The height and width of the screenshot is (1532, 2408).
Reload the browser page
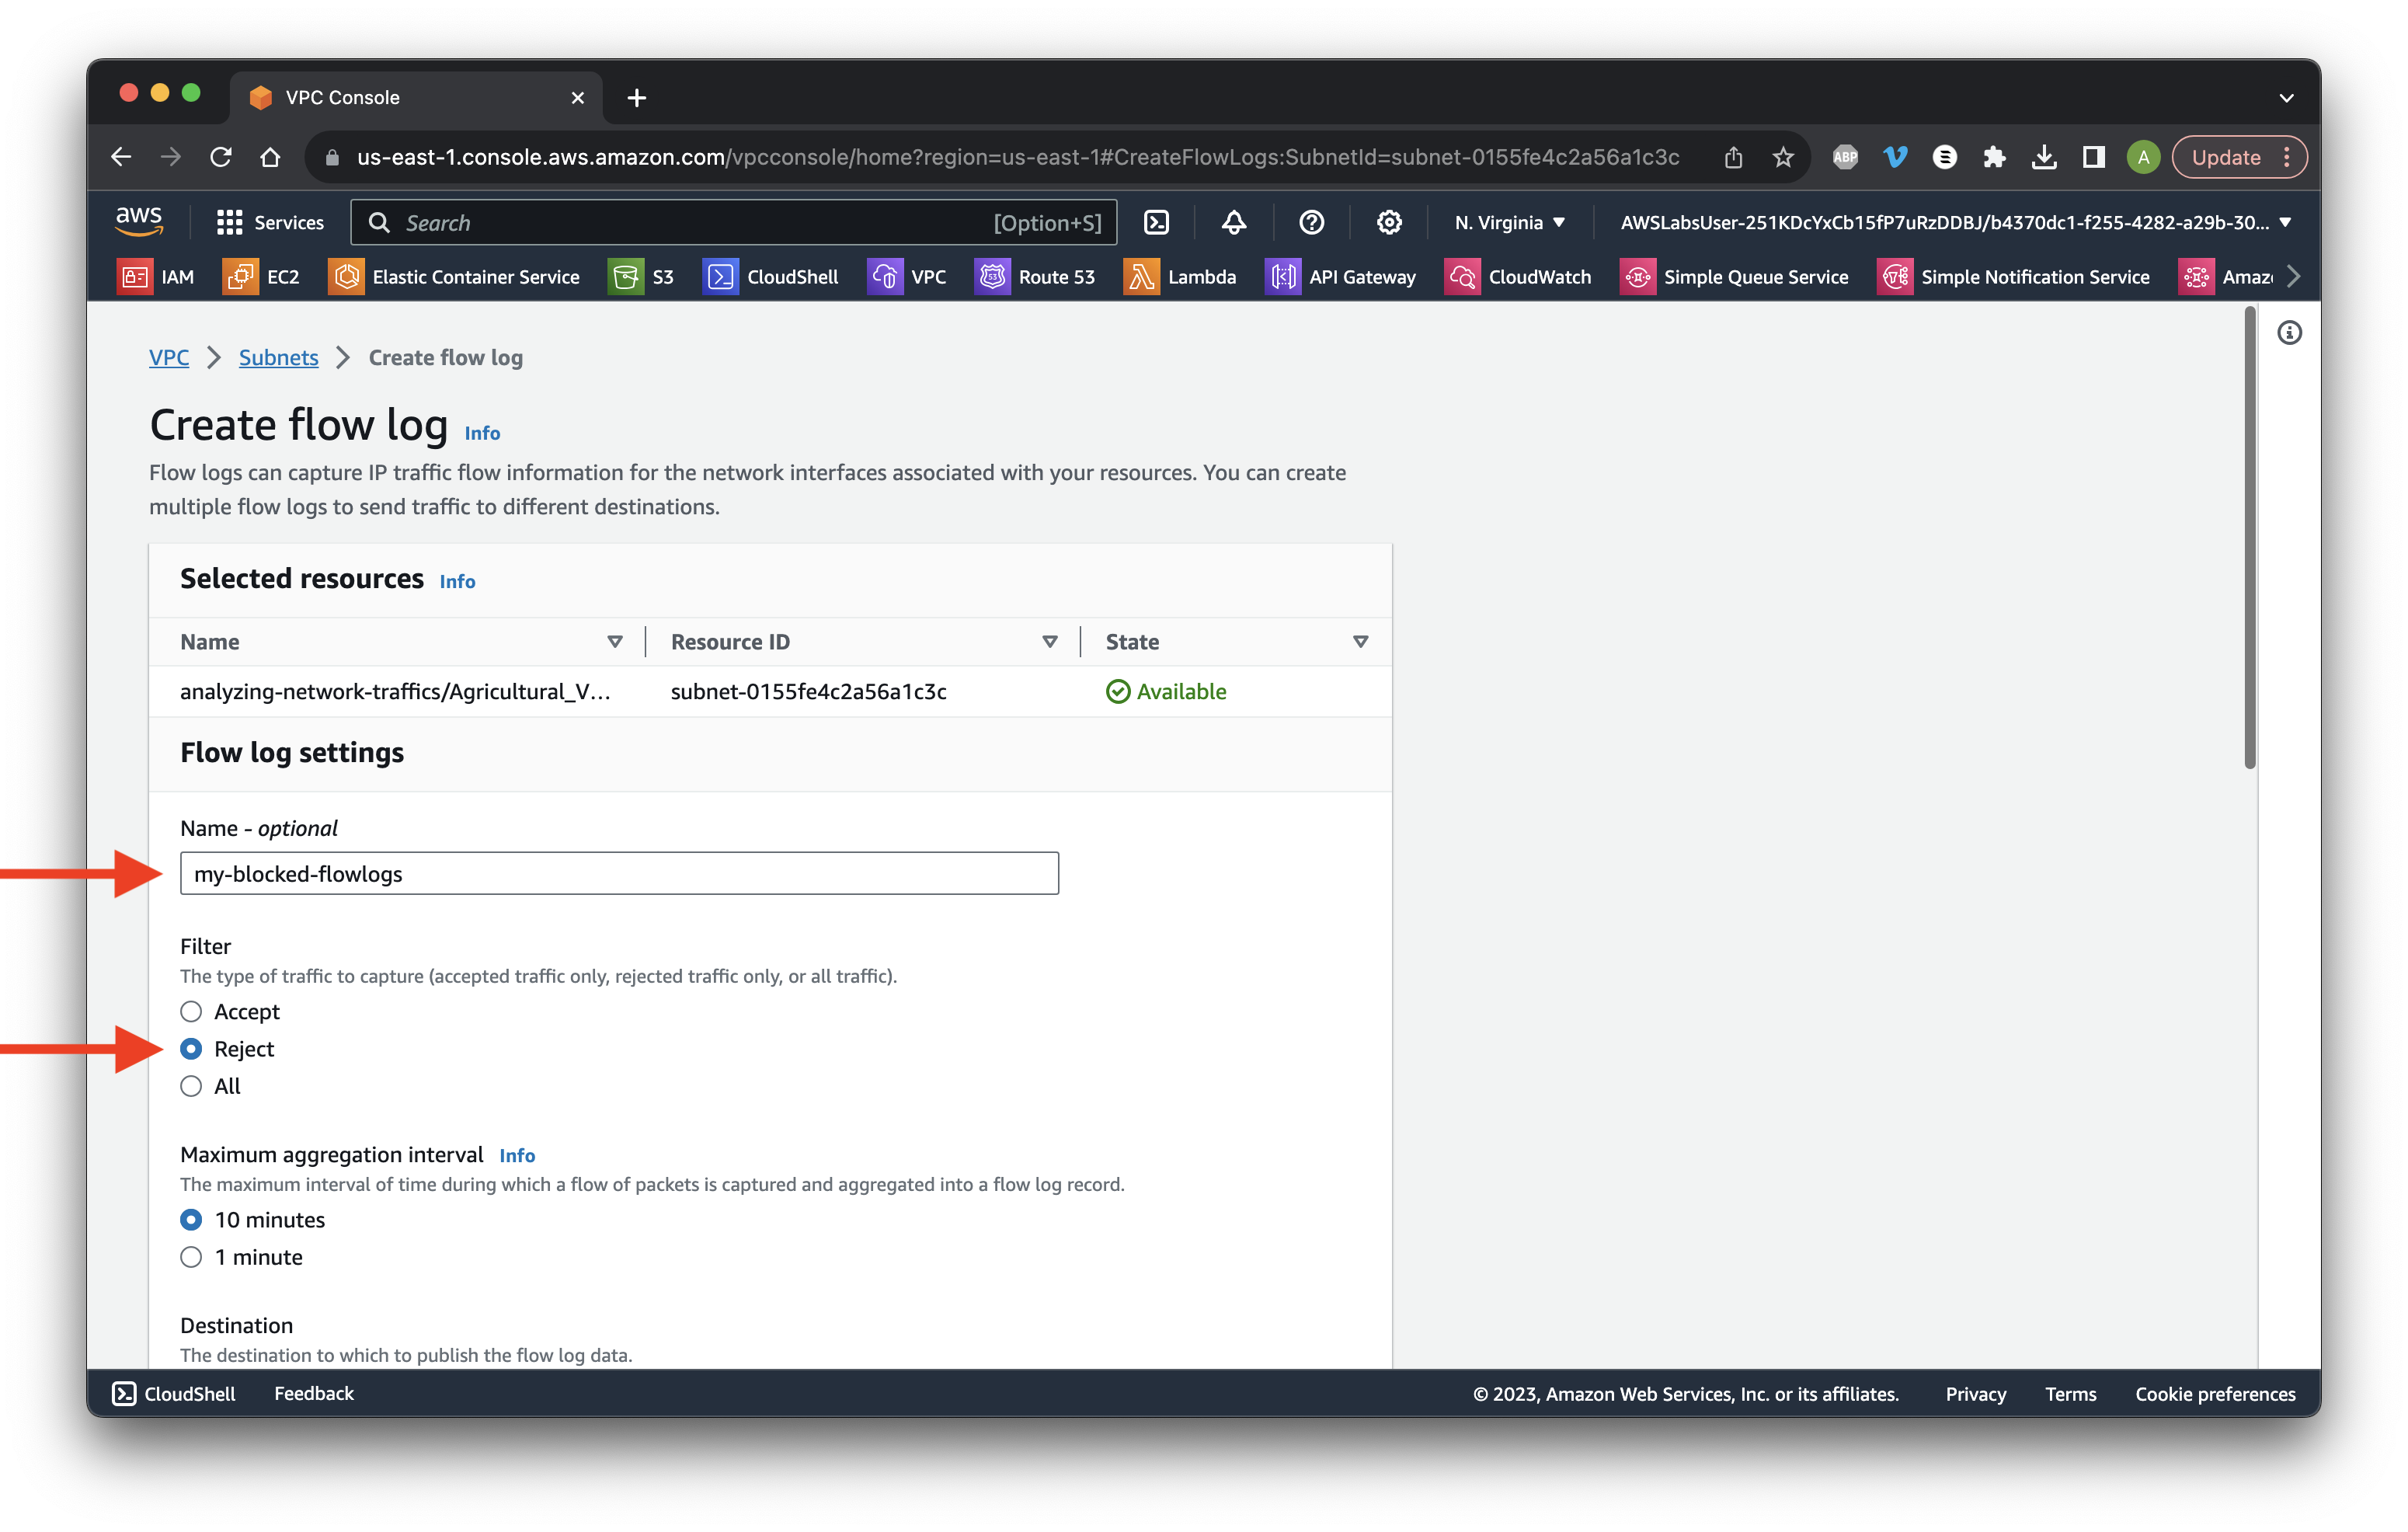[x=221, y=157]
